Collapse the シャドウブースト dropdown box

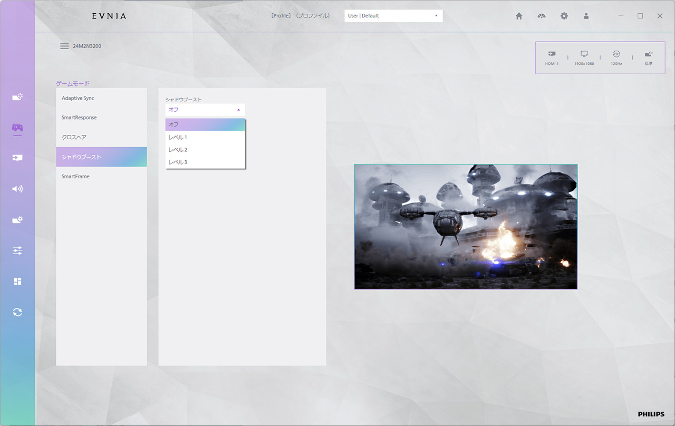pyautogui.click(x=205, y=110)
